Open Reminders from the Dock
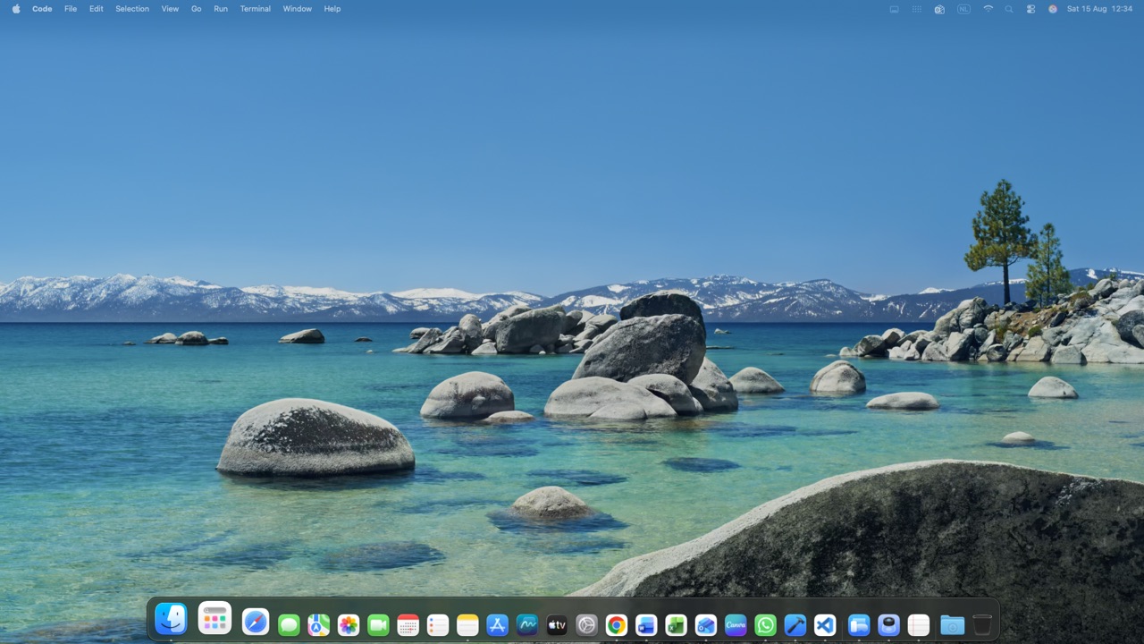 438,625
